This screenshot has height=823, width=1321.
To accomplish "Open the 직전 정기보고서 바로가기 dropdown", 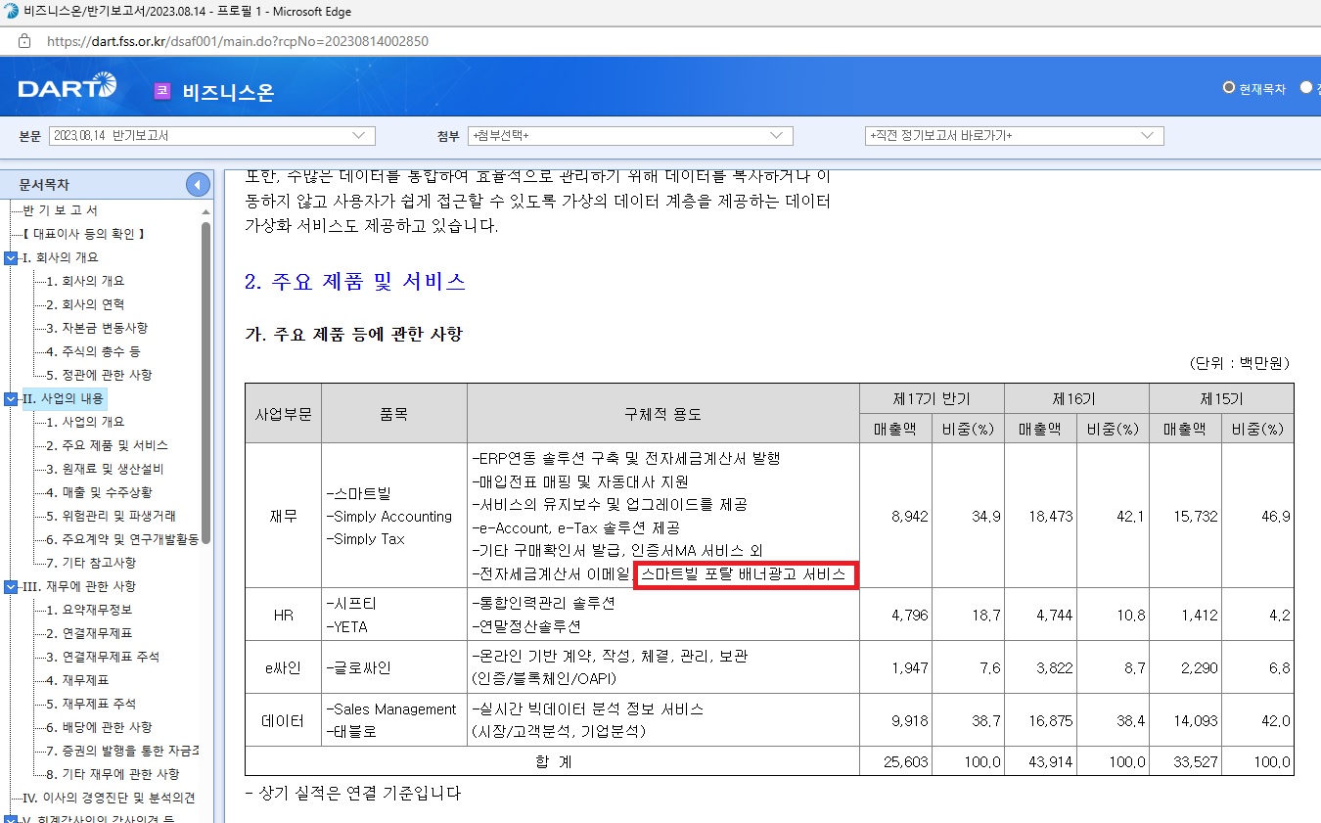I will 1015,136.
